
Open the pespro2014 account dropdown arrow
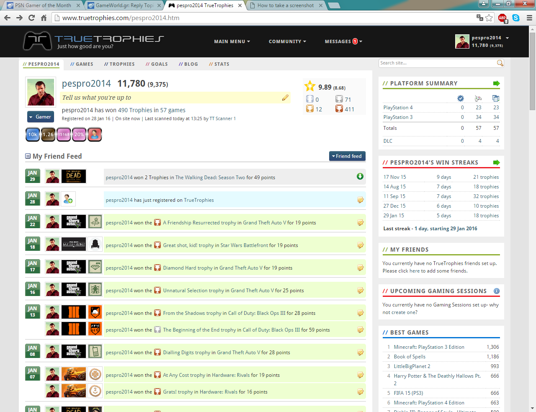(507, 38)
